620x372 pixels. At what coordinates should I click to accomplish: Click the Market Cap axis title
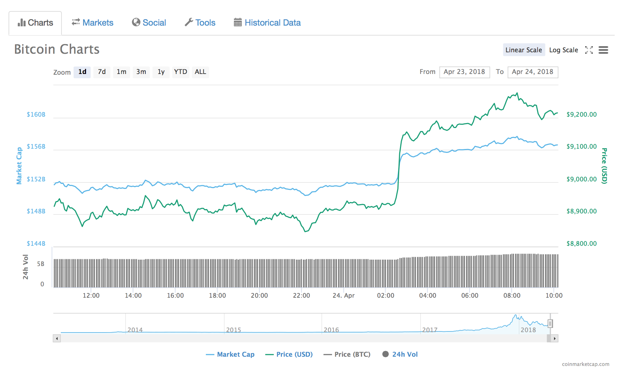[x=19, y=166]
